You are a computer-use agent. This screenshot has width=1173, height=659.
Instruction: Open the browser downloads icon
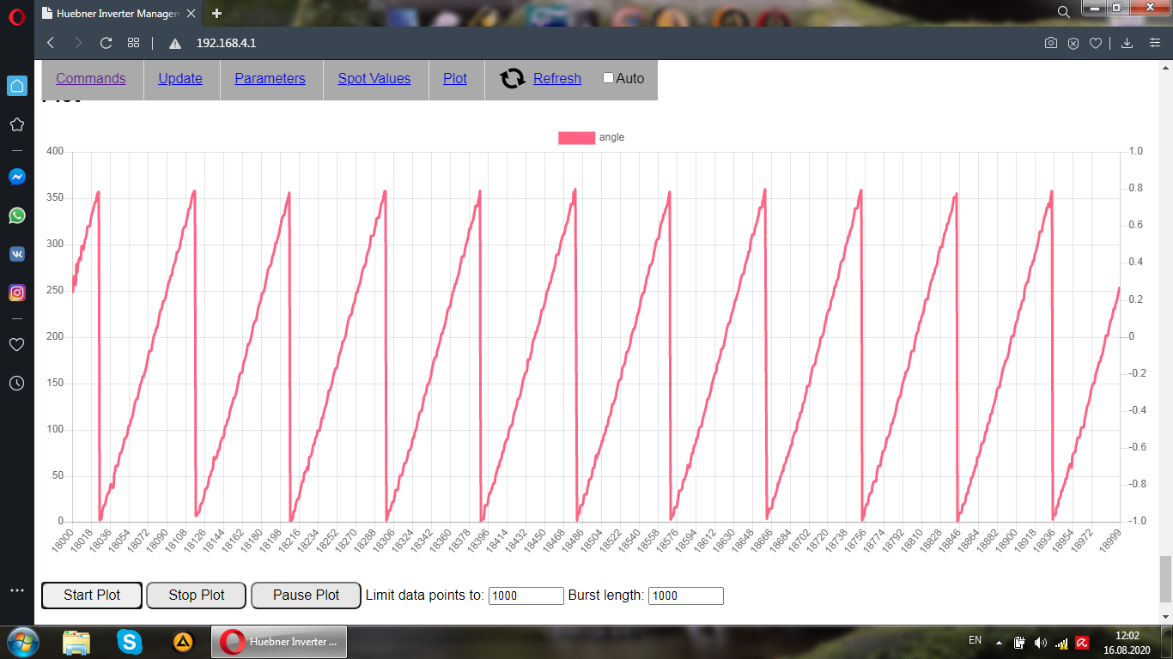click(x=1127, y=43)
